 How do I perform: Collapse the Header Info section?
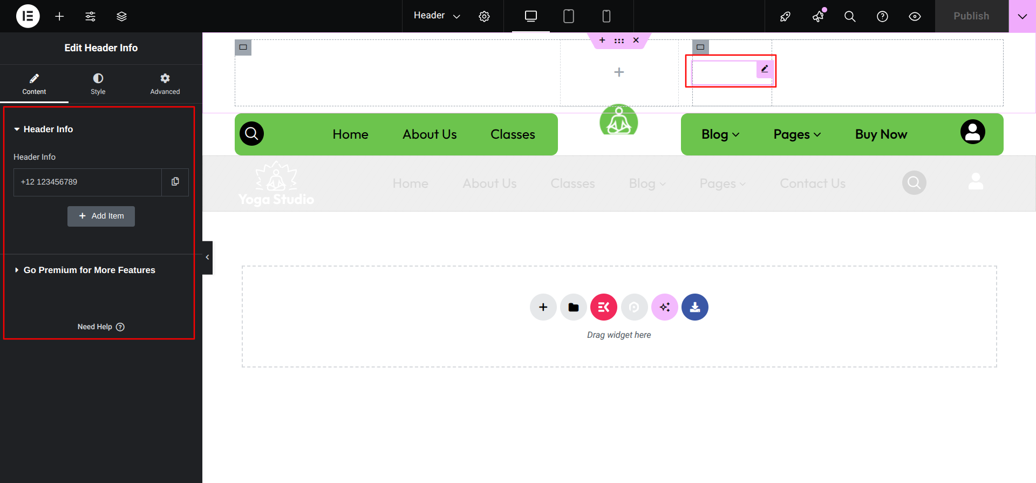[44, 129]
